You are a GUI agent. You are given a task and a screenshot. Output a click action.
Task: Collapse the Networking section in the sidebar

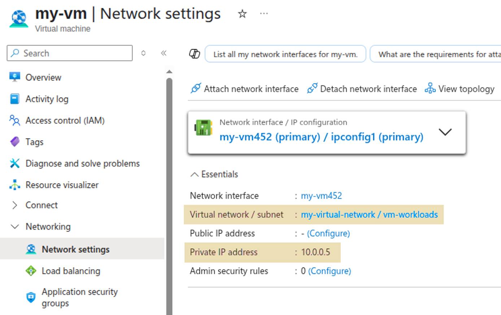coord(15,226)
